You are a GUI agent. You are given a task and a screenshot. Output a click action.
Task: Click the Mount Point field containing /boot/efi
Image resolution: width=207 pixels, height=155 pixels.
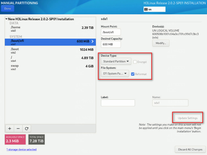pos(111,32)
